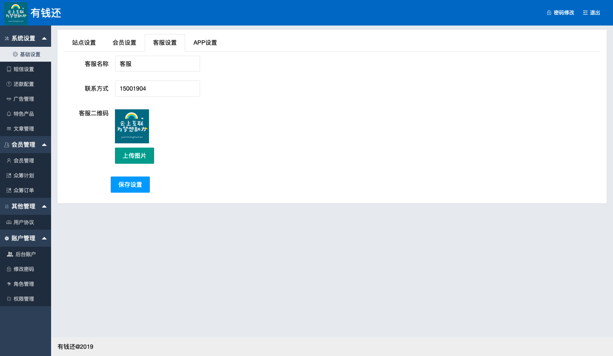Screen dimensions: 613x356
Task: Click the 有钱还 logo image in header
Action: tap(16, 13)
